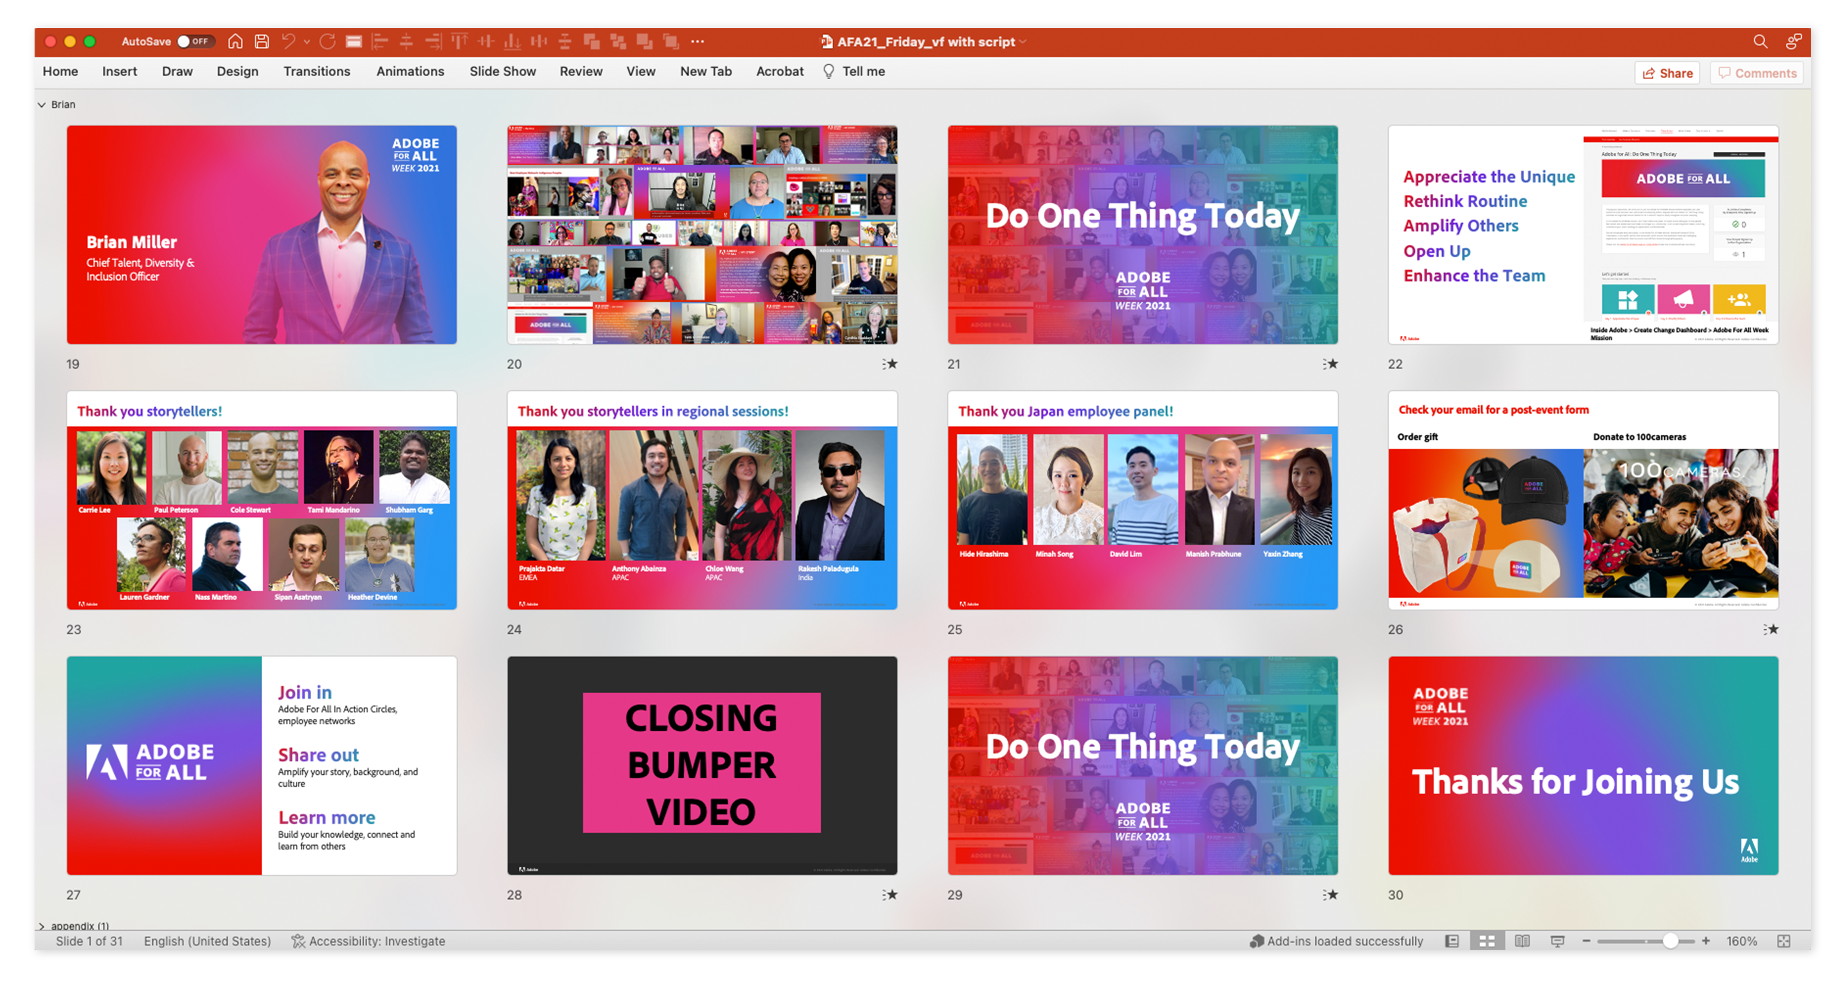Click the Search magnifier icon
The image size is (1844, 981).
1760,41
